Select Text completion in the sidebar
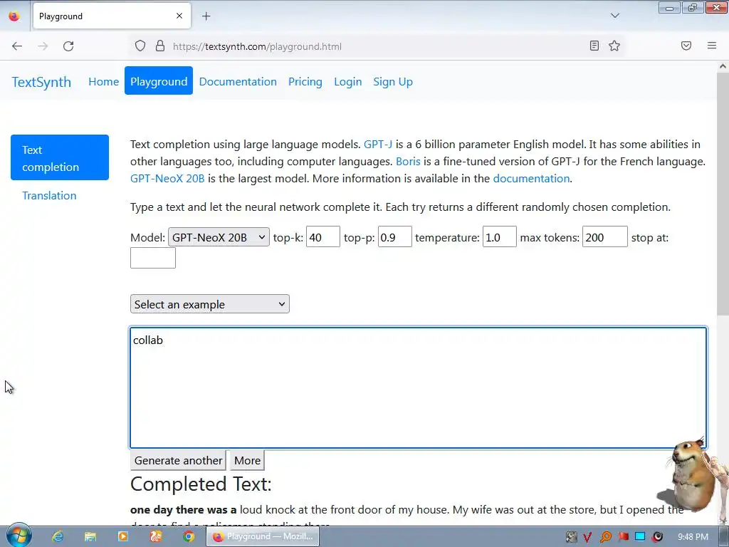This screenshot has height=547, width=729. point(60,157)
